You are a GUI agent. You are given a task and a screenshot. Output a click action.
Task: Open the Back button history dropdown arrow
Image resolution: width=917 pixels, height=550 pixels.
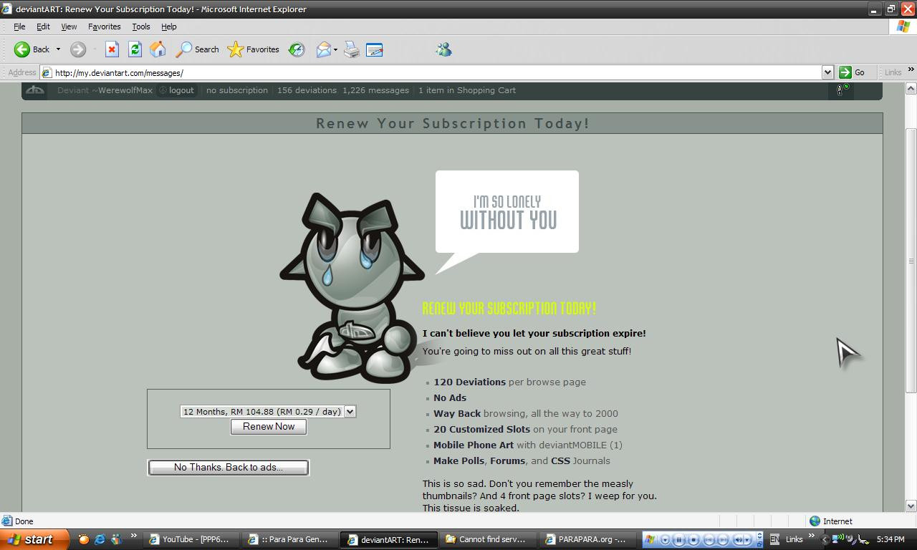point(58,49)
